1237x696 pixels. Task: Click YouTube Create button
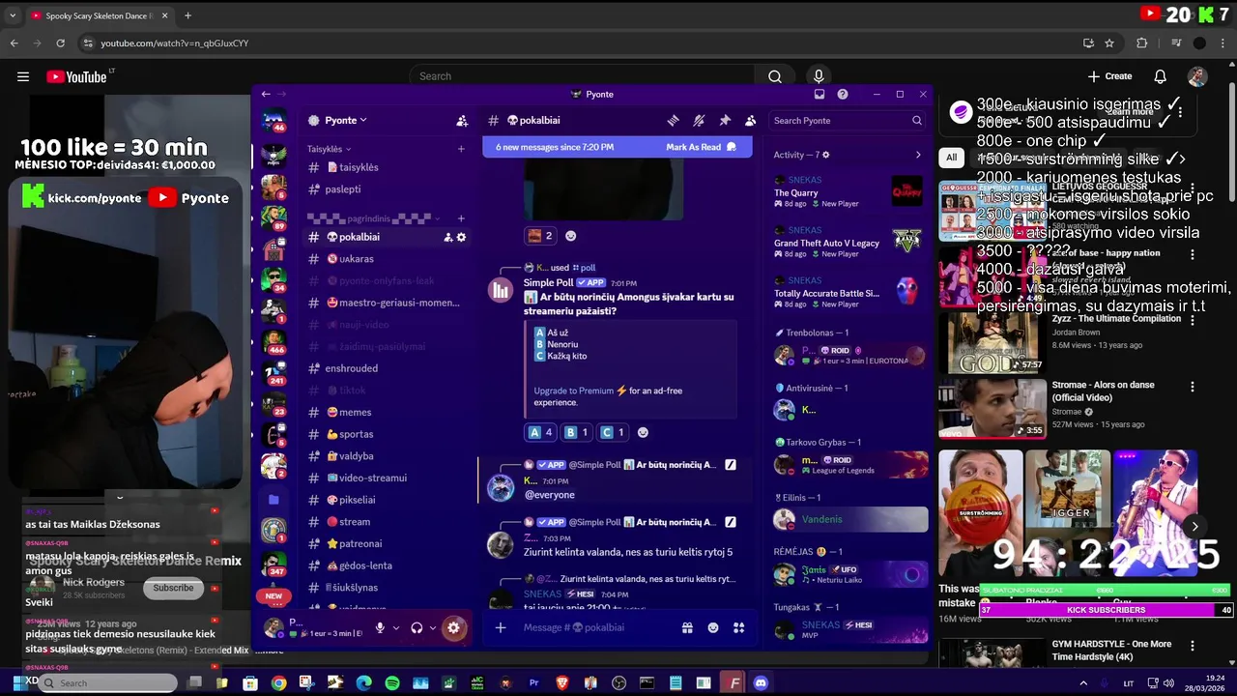(1109, 76)
